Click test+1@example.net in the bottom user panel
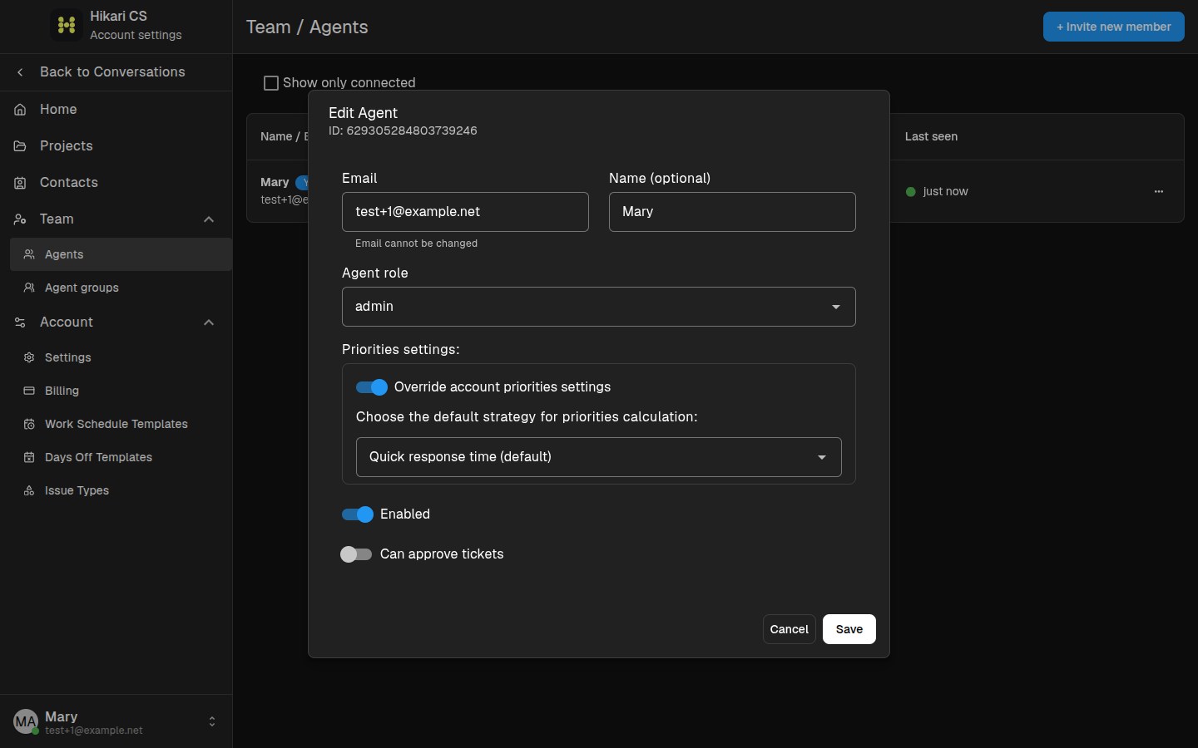The width and height of the screenshot is (1198, 748). pyautogui.click(x=94, y=731)
